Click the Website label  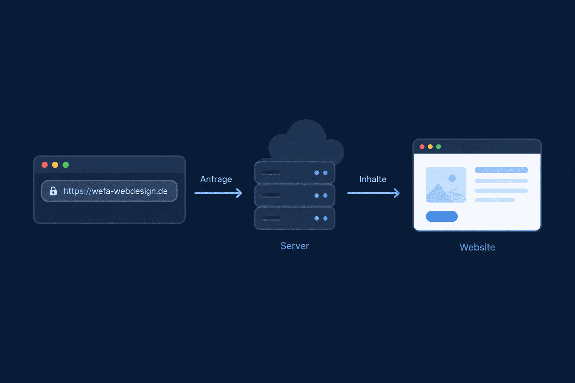click(477, 247)
